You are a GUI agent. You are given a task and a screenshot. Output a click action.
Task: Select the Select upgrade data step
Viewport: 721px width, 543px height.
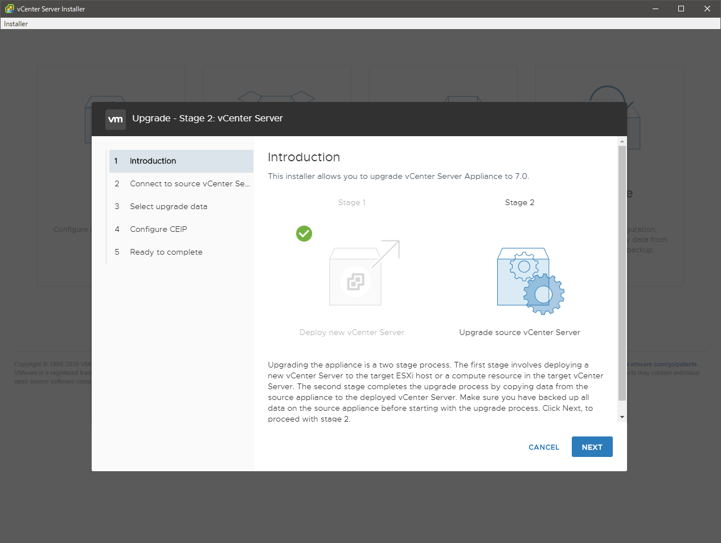[169, 207]
